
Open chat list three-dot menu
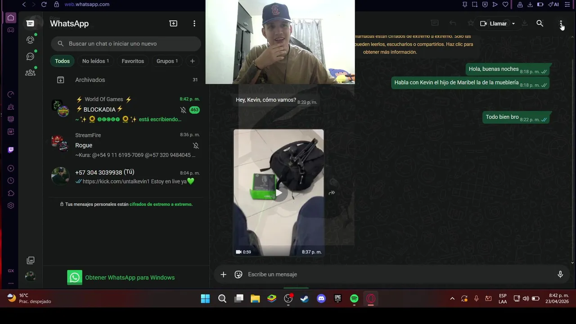click(x=194, y=23)
